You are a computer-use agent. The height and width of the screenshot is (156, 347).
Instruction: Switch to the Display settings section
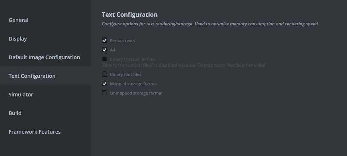[x=18, y=39]
